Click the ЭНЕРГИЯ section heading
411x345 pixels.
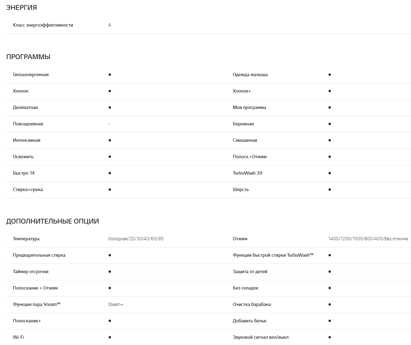(x=22, y=8)
